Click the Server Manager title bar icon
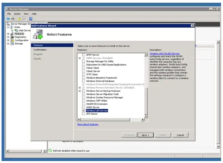This screenshot has height=163, width=223. click(x=7, y=9)
